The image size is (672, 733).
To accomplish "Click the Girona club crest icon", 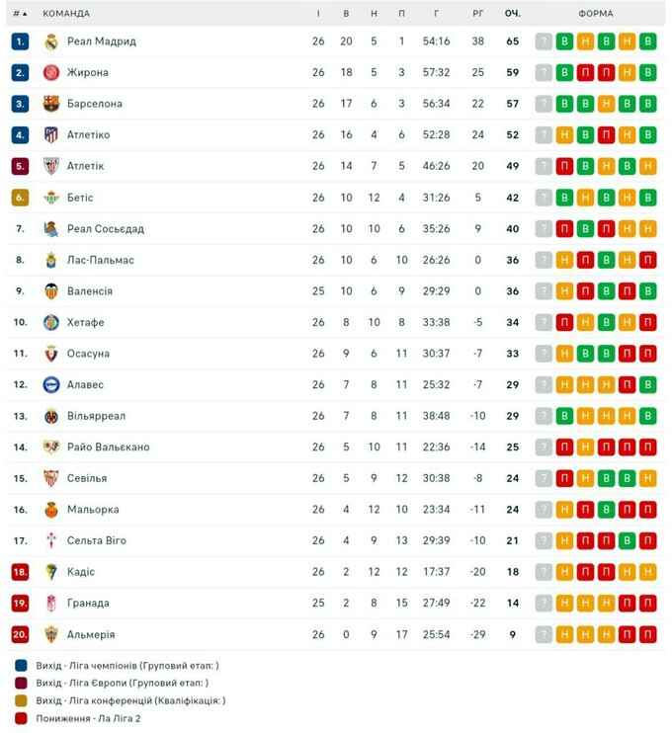I will tap(51, 73).
